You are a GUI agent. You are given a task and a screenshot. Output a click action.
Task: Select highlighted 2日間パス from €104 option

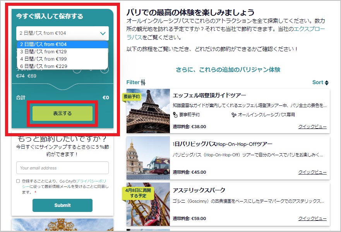point(43,44)
